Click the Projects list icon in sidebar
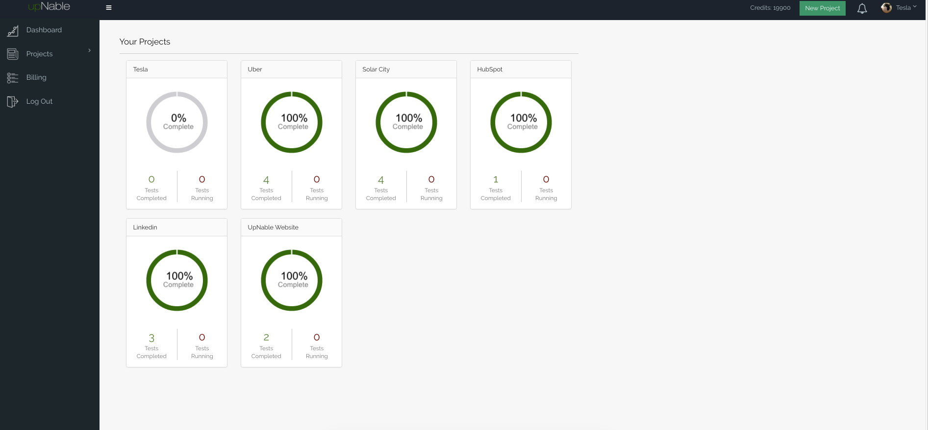 (x=13, y=54)
